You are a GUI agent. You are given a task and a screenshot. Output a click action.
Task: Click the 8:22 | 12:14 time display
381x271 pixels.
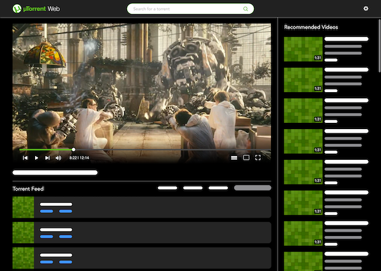click(x=79, y=158)
